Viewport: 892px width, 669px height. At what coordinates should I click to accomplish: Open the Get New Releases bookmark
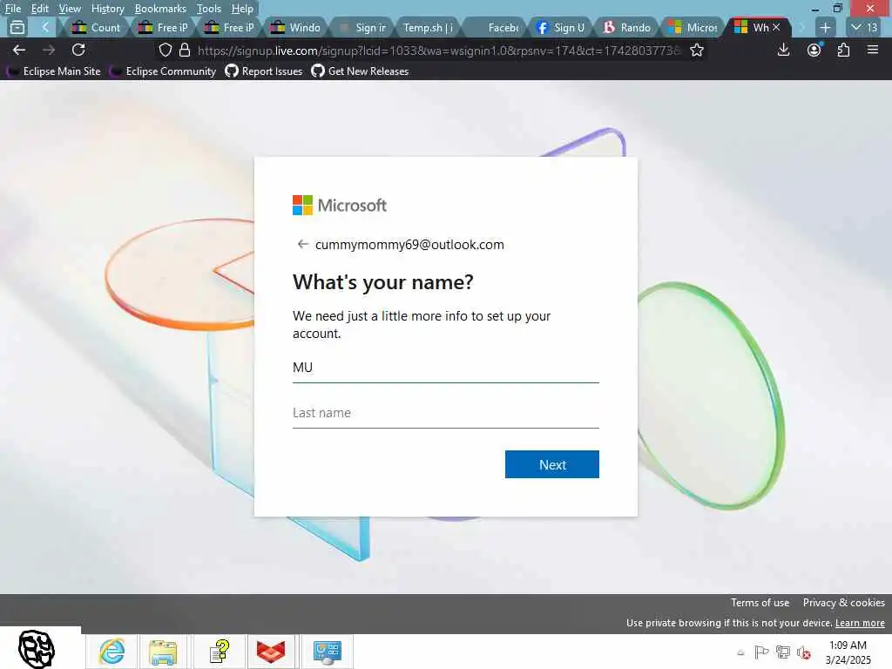(x=360, y=71)
